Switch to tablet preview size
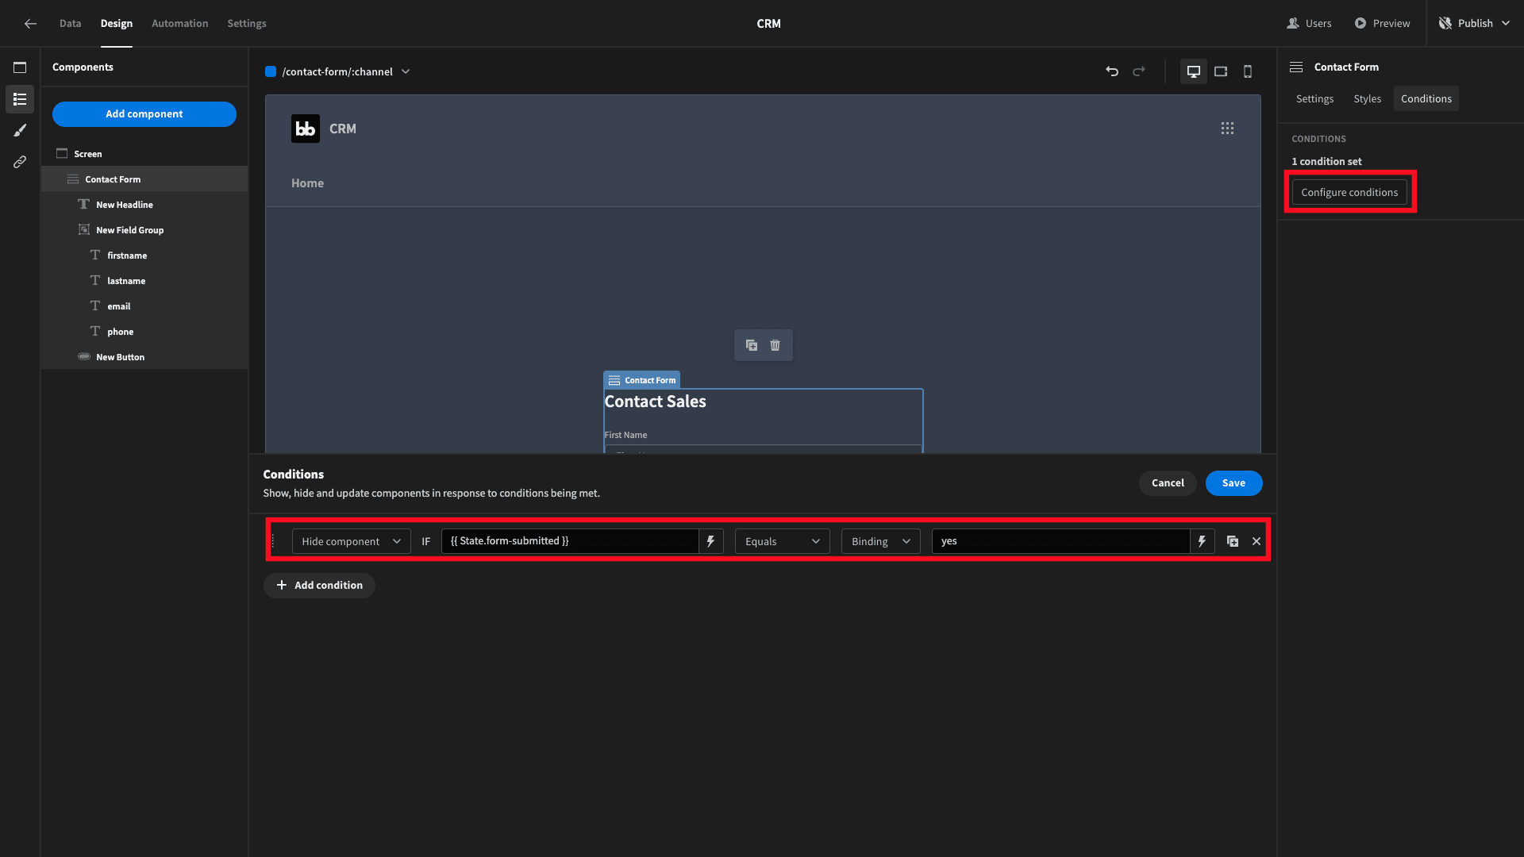This screenshot has width=1524, height=857. (1221, 71)
